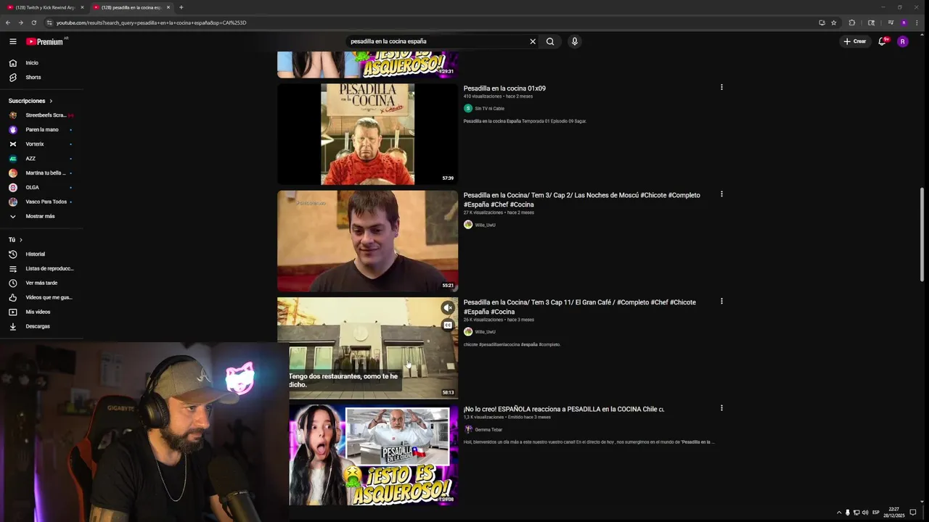The image size is (929, 522).
Task: Click the Crear button
Action: coord(855,41)
